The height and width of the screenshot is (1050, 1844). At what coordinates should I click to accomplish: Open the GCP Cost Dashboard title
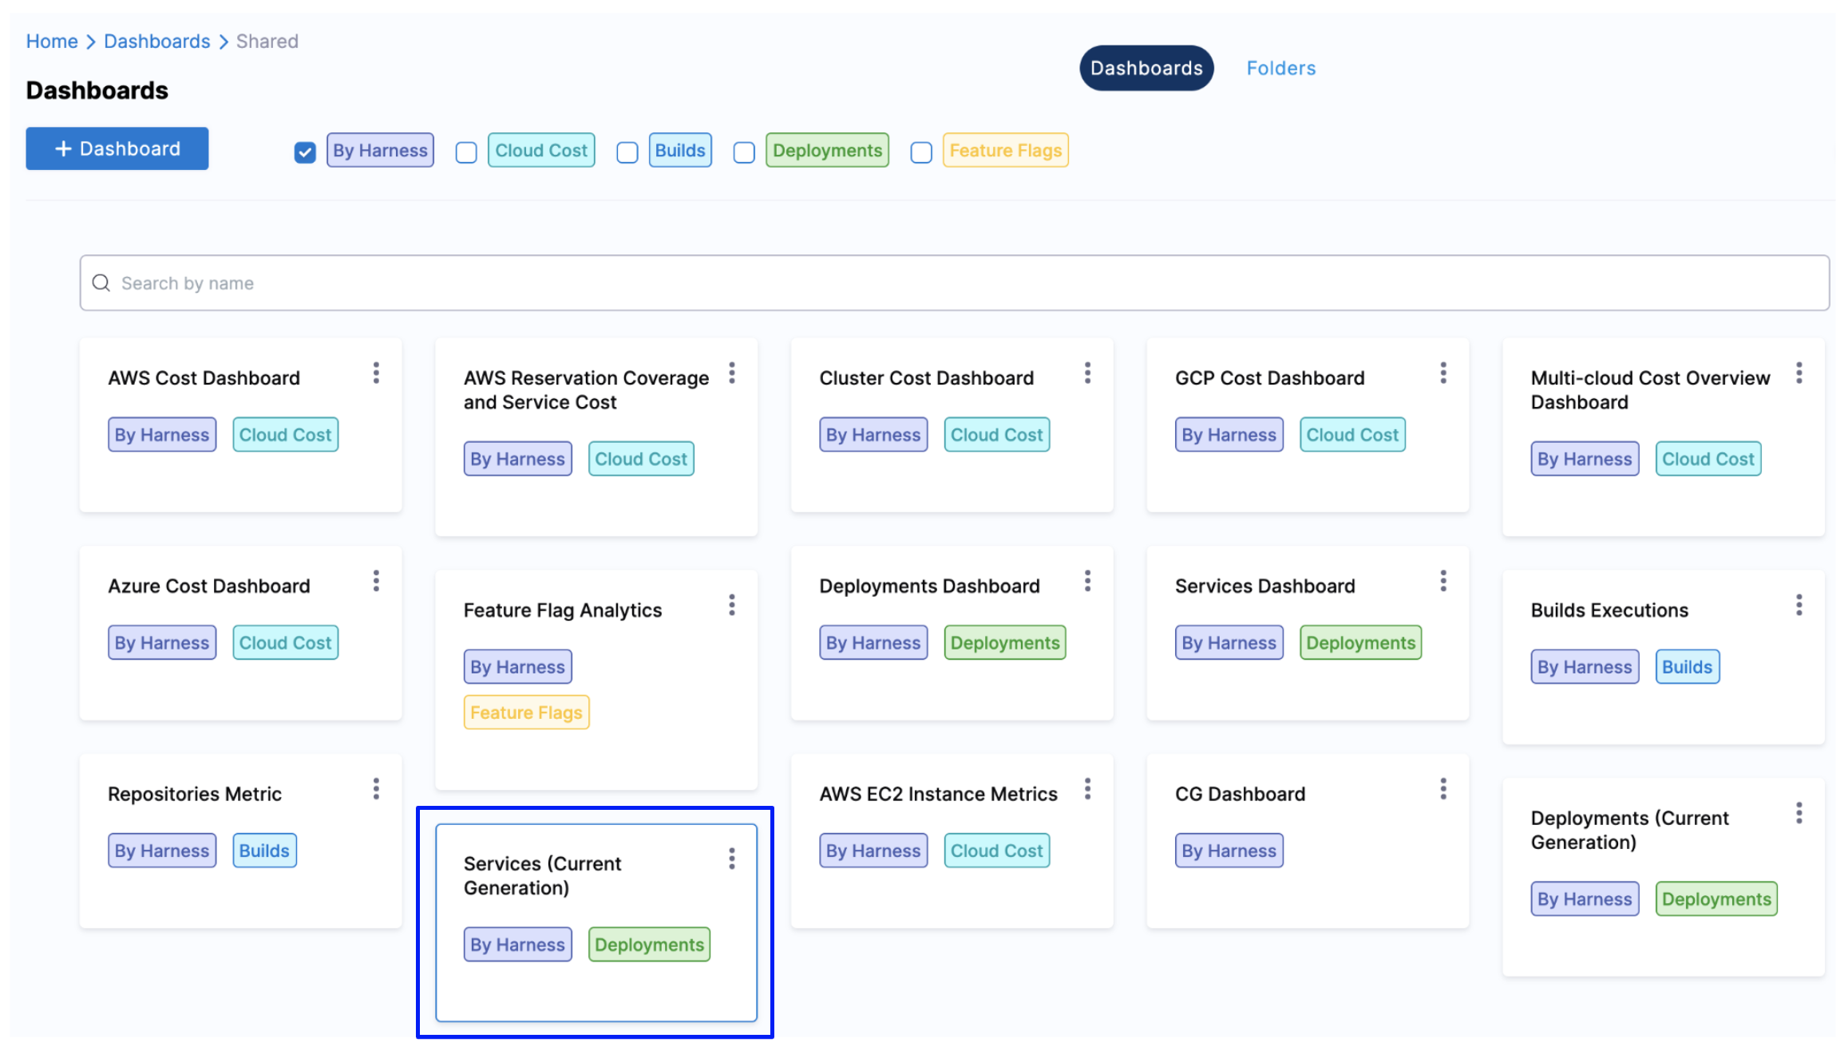1270,378
